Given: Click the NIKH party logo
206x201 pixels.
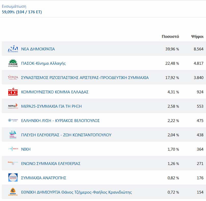Looking at the screenshot, I should click(x=13, y=149).
